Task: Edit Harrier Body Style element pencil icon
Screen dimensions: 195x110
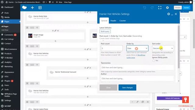Action: tap(88, 12)
